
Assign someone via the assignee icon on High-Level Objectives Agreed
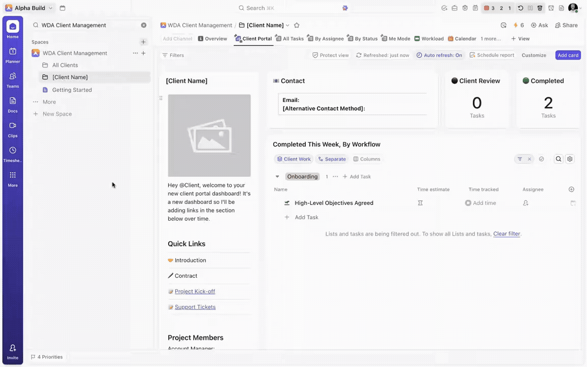coord(525,203)
